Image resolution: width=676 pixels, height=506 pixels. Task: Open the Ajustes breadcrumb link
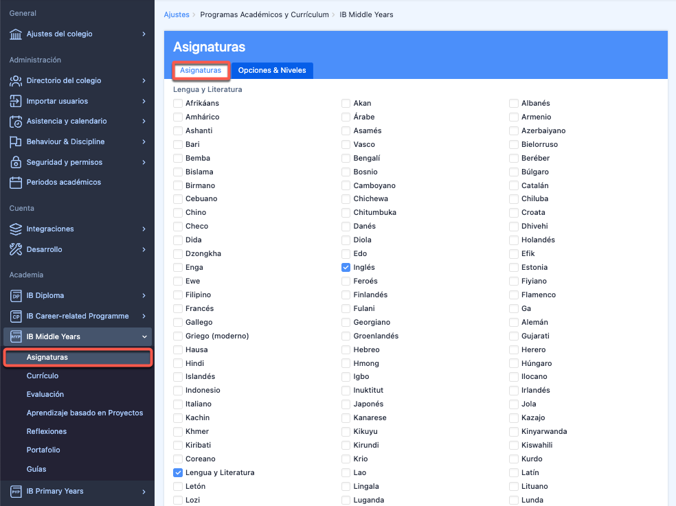[177, 14]
